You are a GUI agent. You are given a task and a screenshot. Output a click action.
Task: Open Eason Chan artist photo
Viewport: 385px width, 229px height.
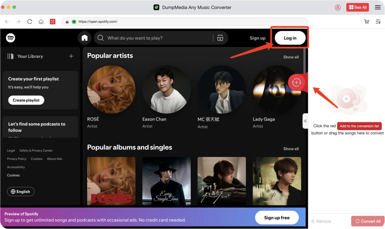167,89
